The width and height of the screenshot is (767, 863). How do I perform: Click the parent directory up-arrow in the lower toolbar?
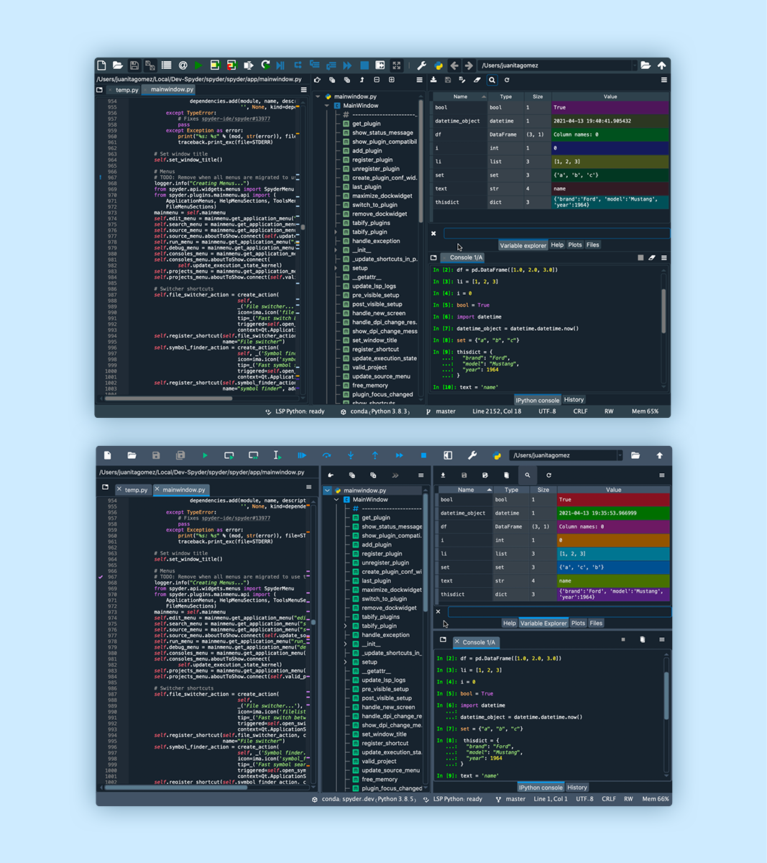(x=659, y=455)
